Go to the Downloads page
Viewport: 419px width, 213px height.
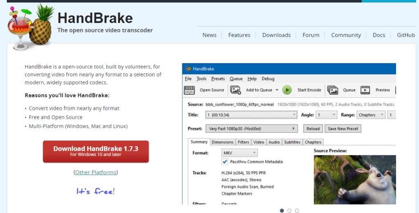[276, 35]
